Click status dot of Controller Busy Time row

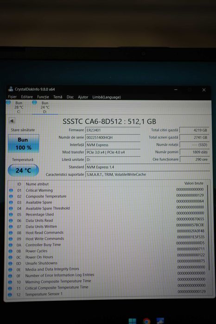point(11,245)
